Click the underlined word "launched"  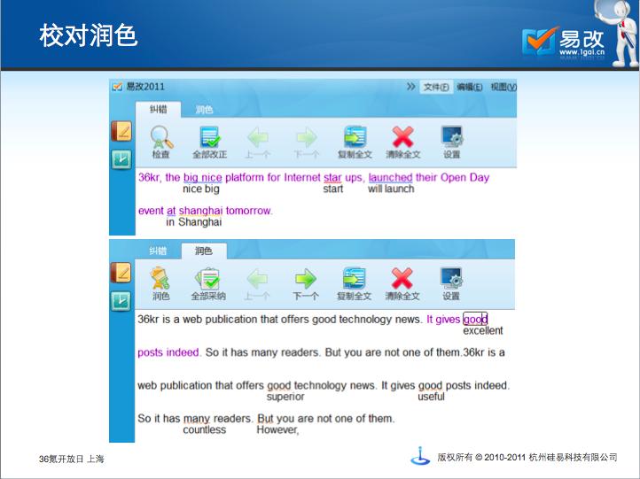pyautogui.click(x=390, y=177)
